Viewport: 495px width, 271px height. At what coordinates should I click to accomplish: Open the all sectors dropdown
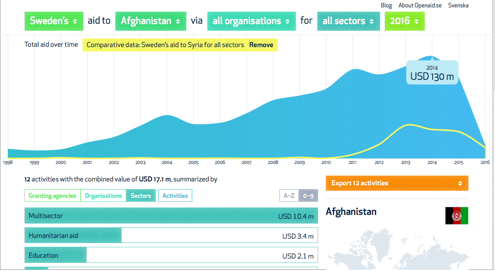coord(348,21)
